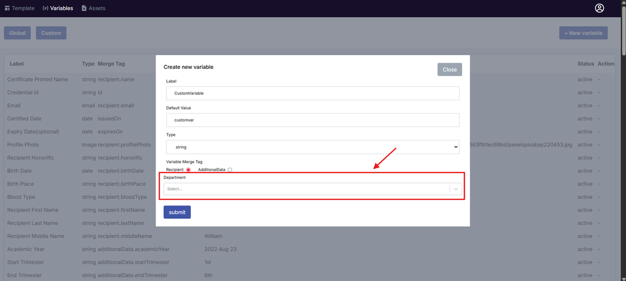Switch to the Variables tab

[57, 8]
